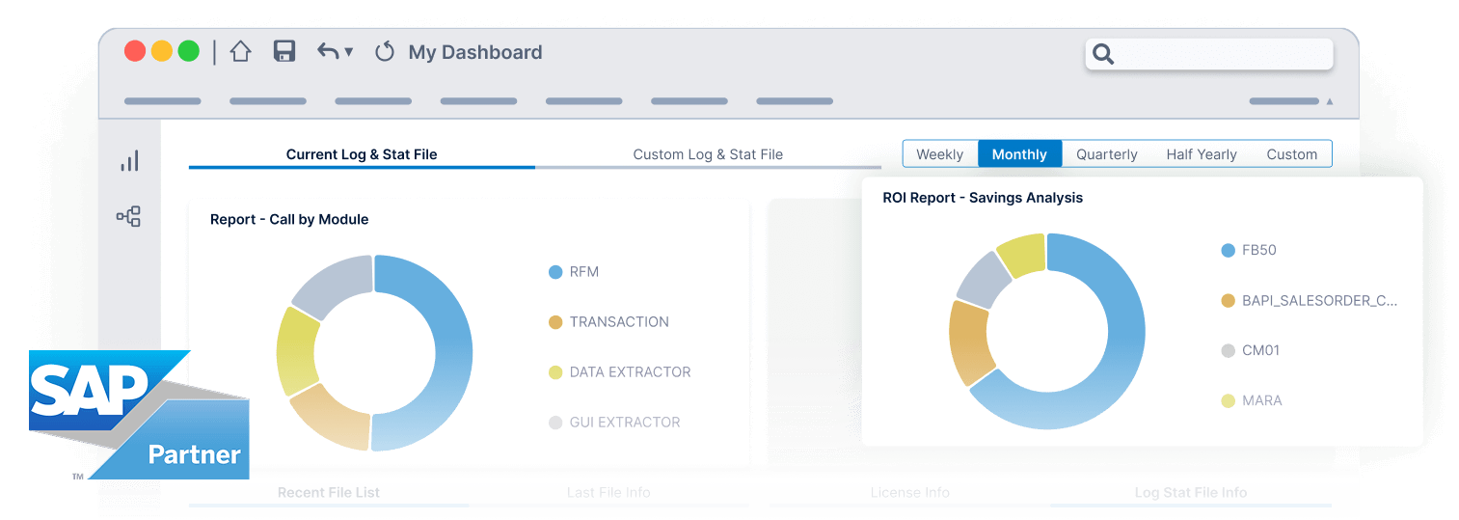Open the bar chart sidebar icon
1459x520 pixels.
coord(129,161)
